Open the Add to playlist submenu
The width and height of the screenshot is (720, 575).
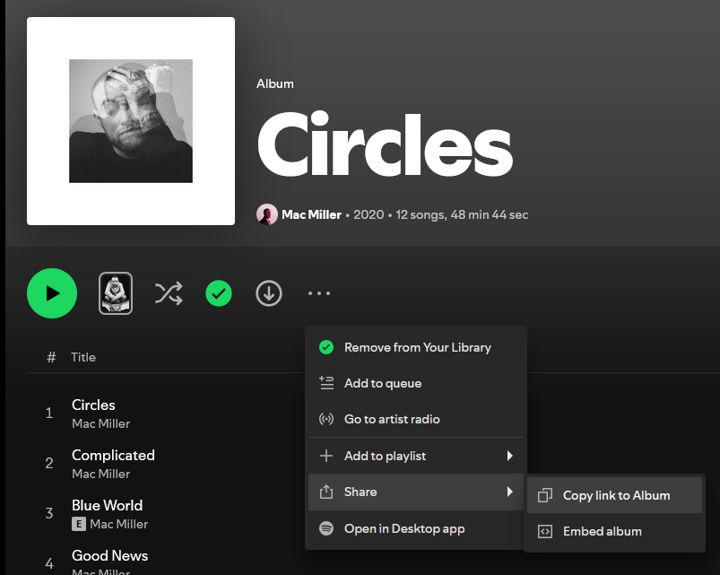tap(416, 456)
